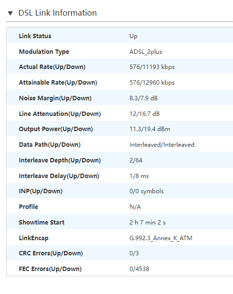Select the 2/64 interleave depth value
The image size is (233, 294).
pyautogui.click(x=136, y=160)
